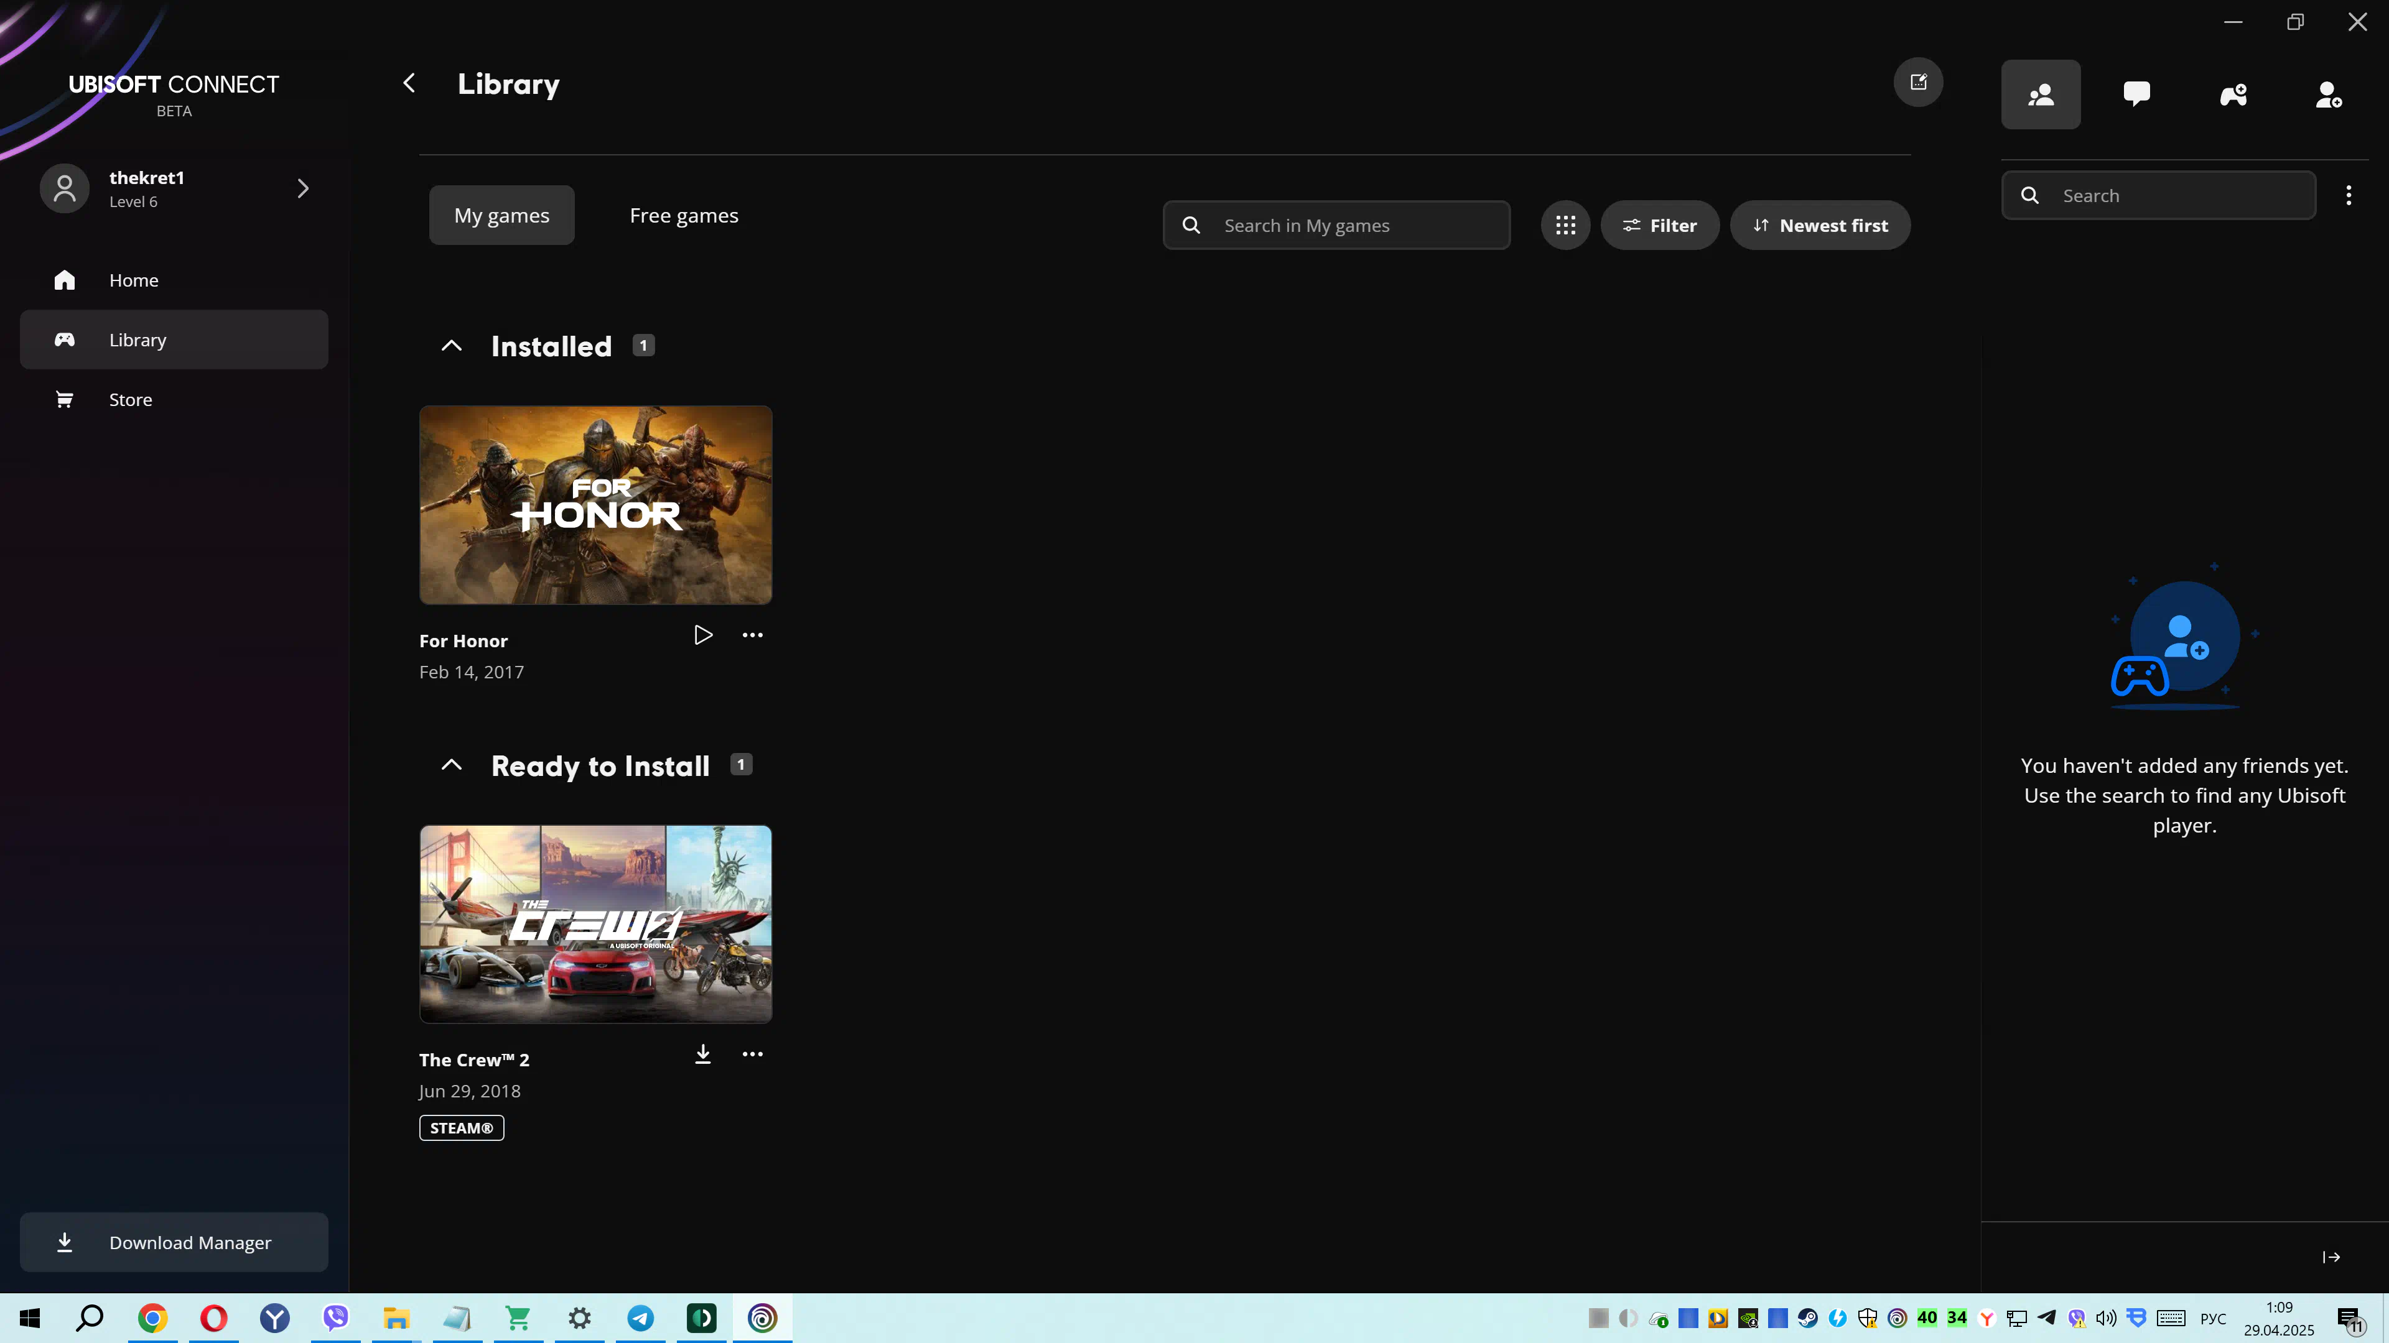
Task: Play For Honor using the play icon
Action: (x=703, y=635)
